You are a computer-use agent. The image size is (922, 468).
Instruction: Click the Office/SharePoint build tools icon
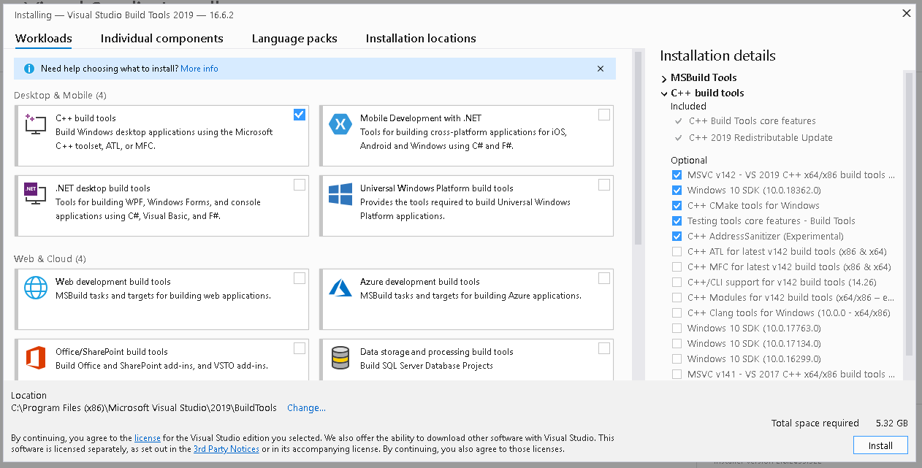point(36,358)
